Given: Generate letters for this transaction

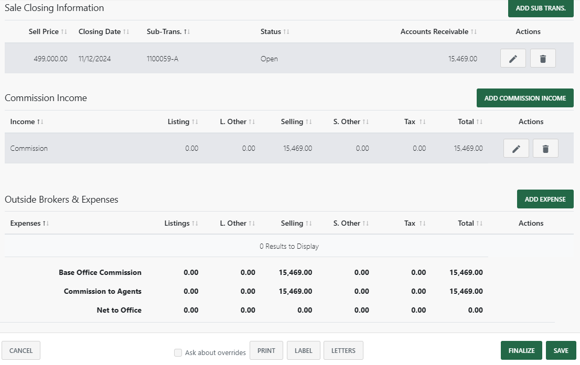Looking at the screenshot, I should coord(343,350).
